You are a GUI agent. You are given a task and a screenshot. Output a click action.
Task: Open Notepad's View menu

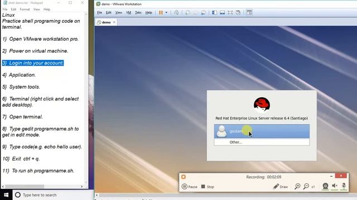click(37, 9)
